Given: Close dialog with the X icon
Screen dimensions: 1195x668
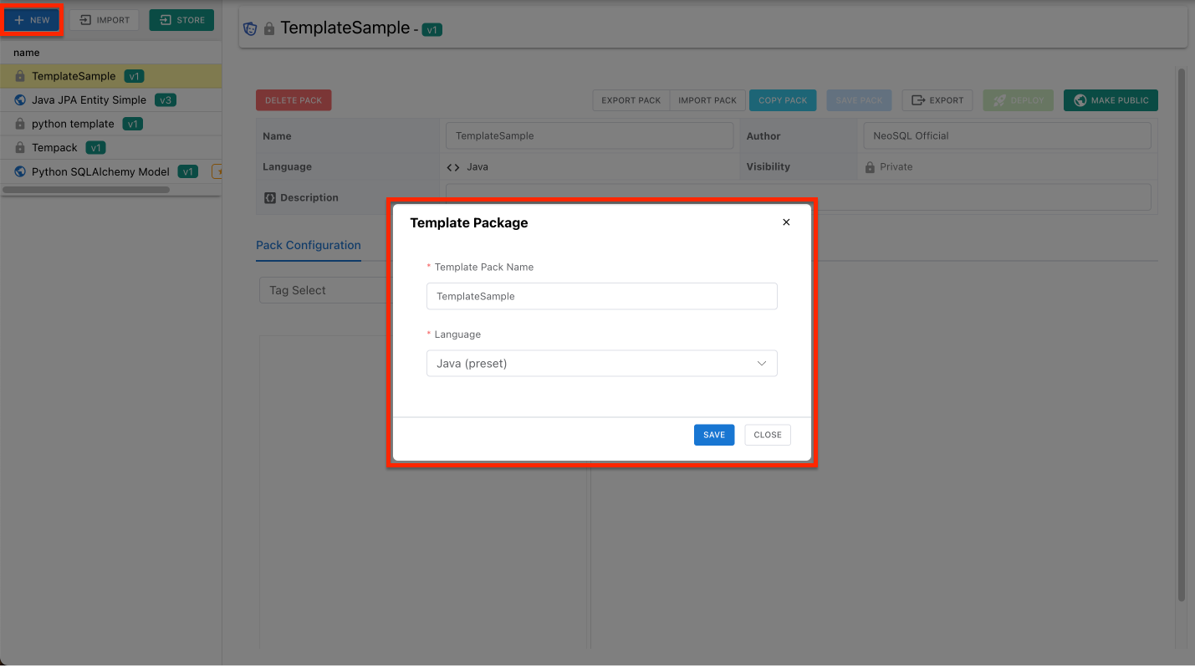Looking at the screenshot, I should click(x=786, y=222).
